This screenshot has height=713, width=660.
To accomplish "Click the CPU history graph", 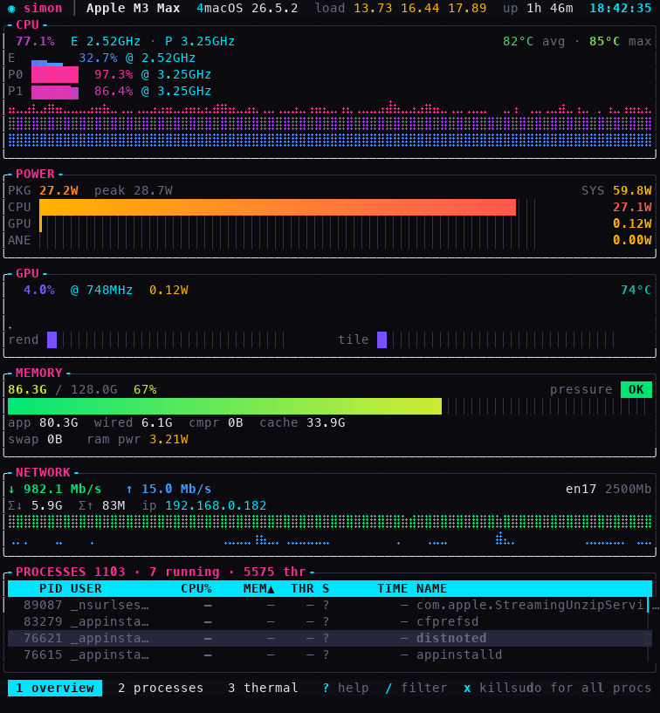I will tap(330, 124).
